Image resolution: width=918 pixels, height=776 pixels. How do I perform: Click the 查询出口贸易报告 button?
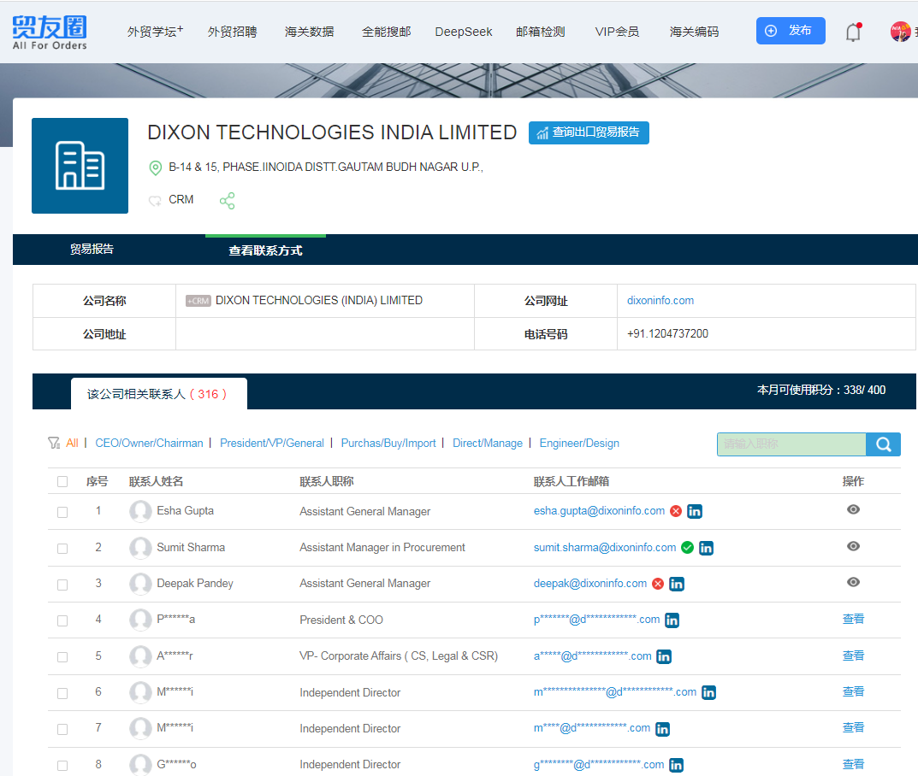(589, 132)
